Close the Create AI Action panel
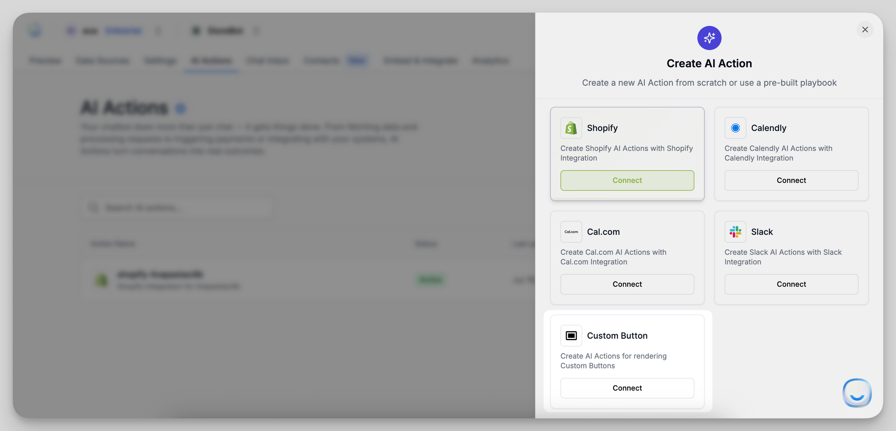Screen dimensions: 896x431 pyautogui.click(x=865, y=29)
